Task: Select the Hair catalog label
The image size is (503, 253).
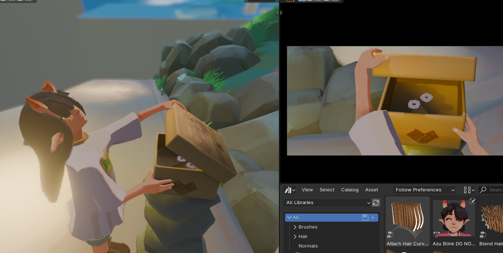Action: pyautogui.click(x=303, y=237)
